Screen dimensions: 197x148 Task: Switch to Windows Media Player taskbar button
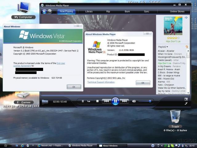tap(82, 146)
